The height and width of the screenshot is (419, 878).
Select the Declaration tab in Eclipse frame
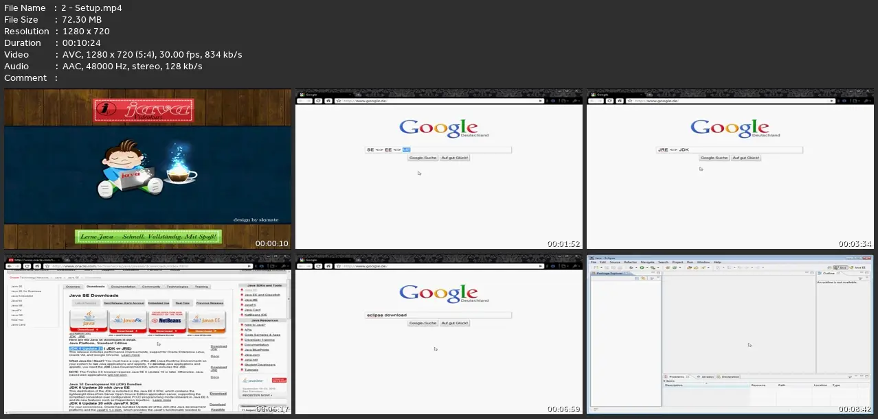click(x=730, y=376)
